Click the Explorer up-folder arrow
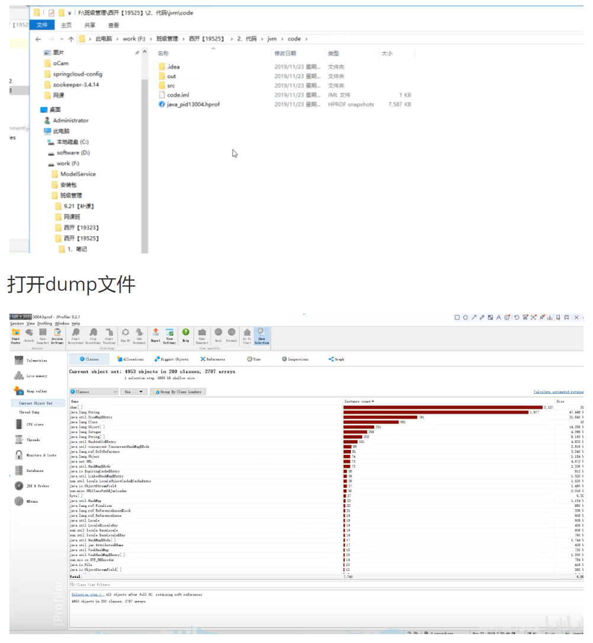This screenshot has width=593, height=643. tap(71, 39)
